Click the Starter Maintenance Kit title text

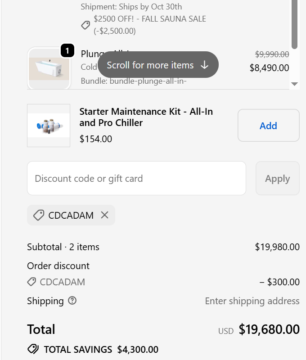(146, 117)
